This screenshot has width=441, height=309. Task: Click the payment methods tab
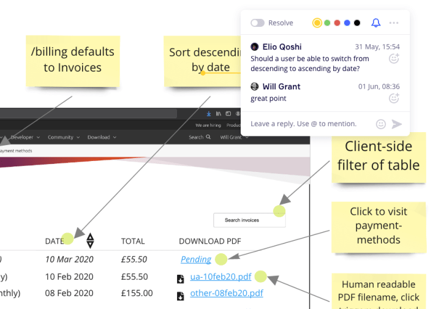click(x=16, y=151)
